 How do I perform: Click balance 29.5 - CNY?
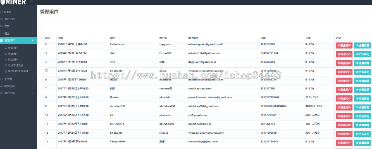[x=312, y=97]
